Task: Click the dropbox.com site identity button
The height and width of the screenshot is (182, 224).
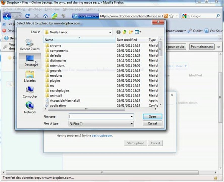Action: [86, 16]
